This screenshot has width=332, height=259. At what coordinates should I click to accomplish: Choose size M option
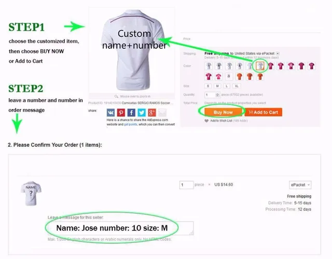pyautogui.click(x=217, y=86)
